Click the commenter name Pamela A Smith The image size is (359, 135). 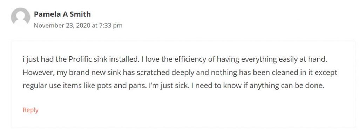62,14
